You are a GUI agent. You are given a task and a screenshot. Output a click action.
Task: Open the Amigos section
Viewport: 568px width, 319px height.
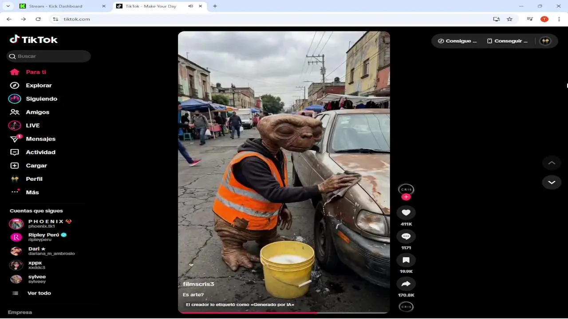(x=30, y=112)
